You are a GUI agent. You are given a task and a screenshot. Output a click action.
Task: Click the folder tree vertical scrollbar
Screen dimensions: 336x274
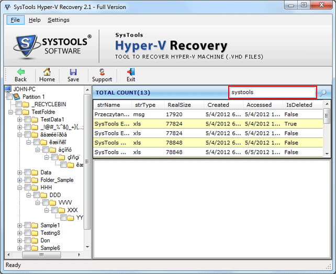88,157
